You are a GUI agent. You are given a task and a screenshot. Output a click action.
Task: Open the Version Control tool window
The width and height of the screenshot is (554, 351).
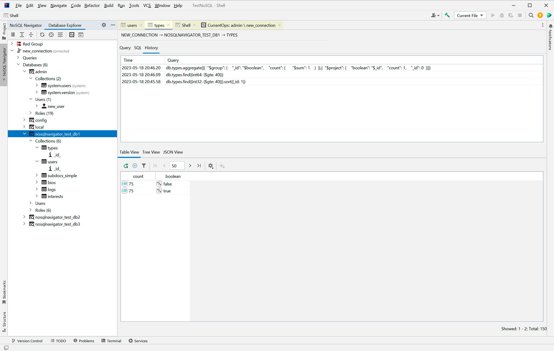coord(27,341)
